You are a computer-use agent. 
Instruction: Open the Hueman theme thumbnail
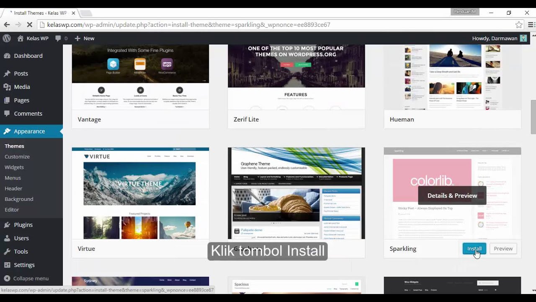click(452, 77)
